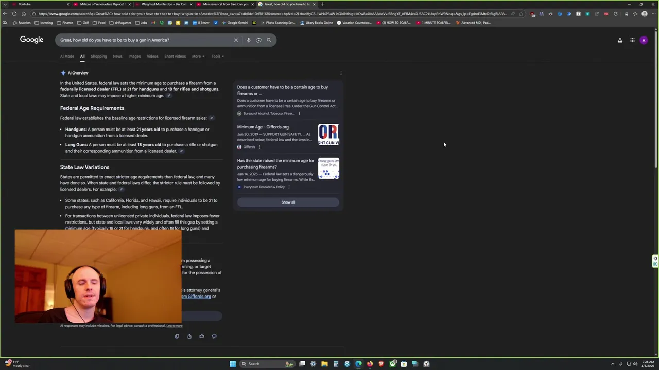Click the Everytown result thumbnail image

(328, 169)
